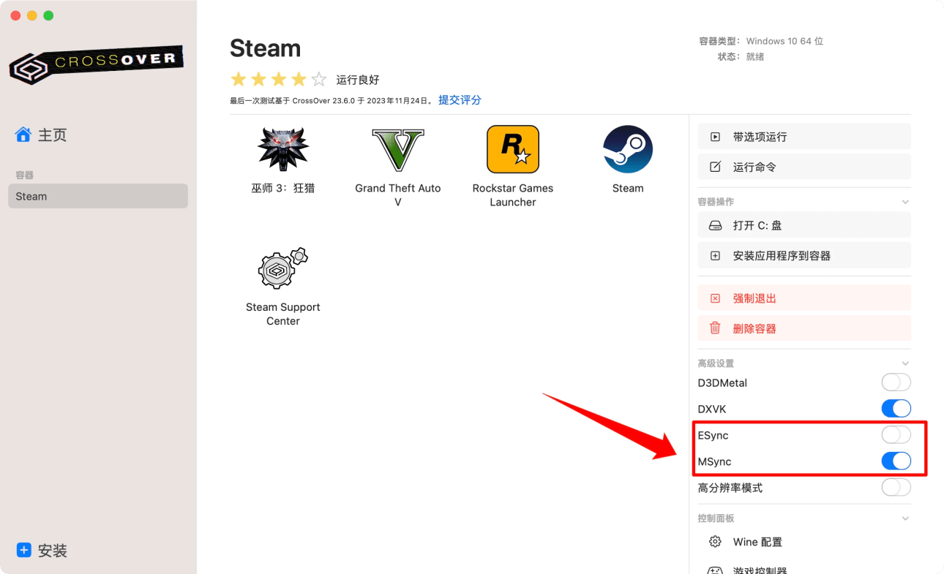Click the plus icon beside 安装
Image resolution: width=944 pixels, height=574 pixels.
(24, 550)
